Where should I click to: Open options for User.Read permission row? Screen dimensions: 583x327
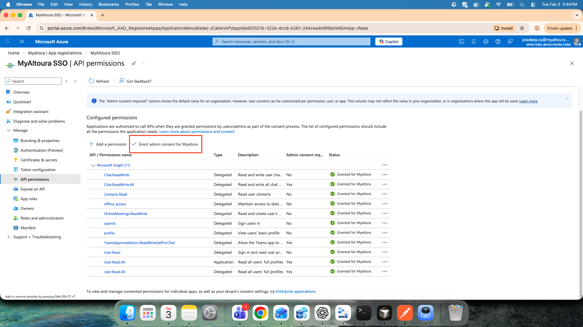[x=385, y=252]
